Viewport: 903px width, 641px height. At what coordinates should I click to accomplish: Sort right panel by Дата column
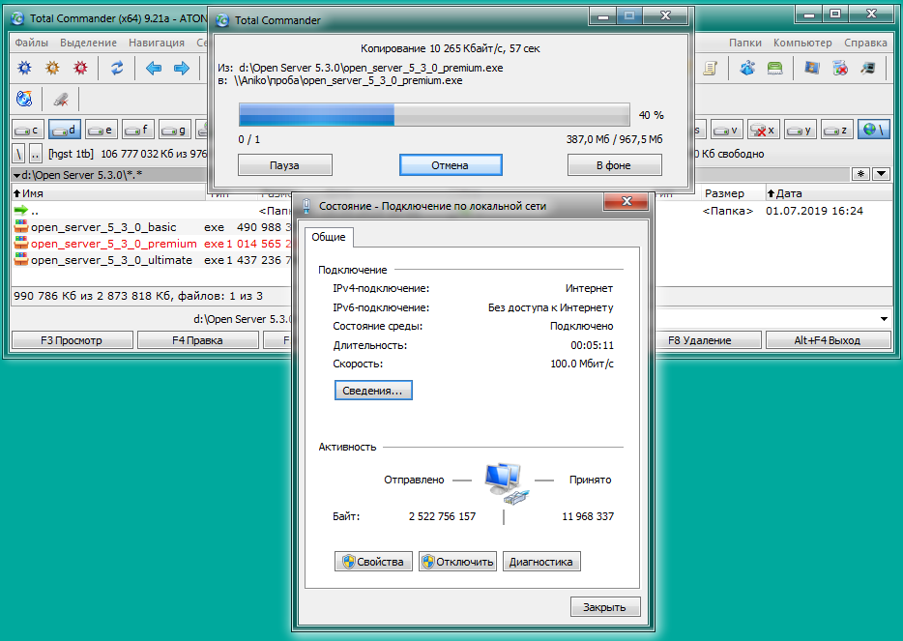(829, 193)
